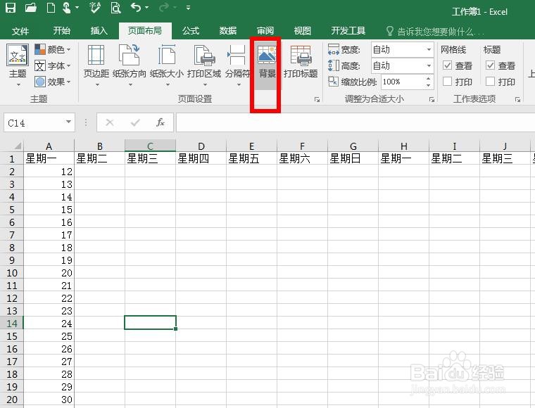535x408 pixels.
Task: Click the Save icon in quick access toolbar
Action: (x=11, y=7)
